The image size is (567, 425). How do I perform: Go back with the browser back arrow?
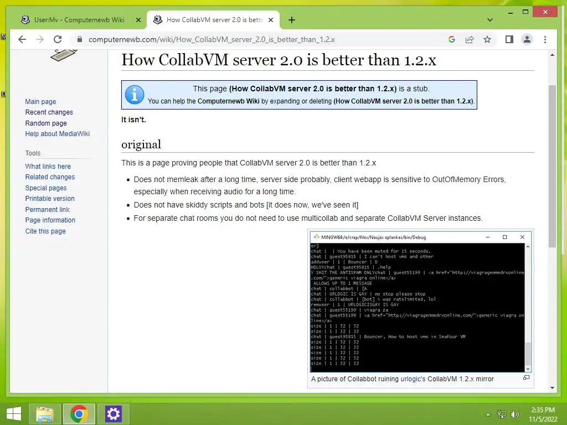coord(22,39)
